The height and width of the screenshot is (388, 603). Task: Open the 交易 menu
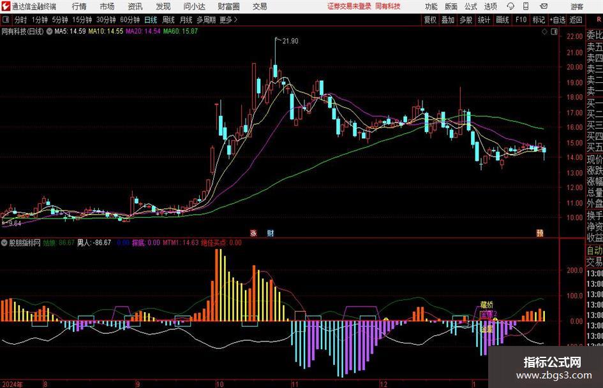tap(260, 6)
